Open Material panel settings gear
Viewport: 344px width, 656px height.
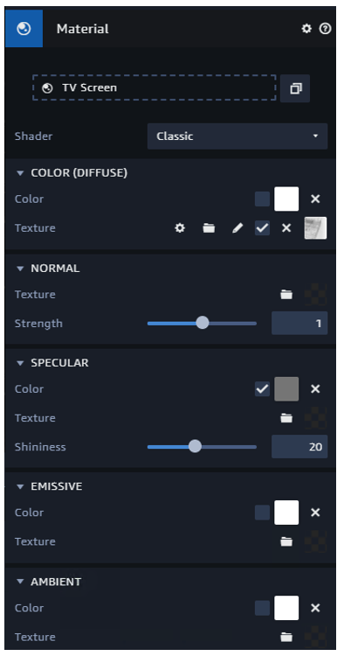click(306, 29)
